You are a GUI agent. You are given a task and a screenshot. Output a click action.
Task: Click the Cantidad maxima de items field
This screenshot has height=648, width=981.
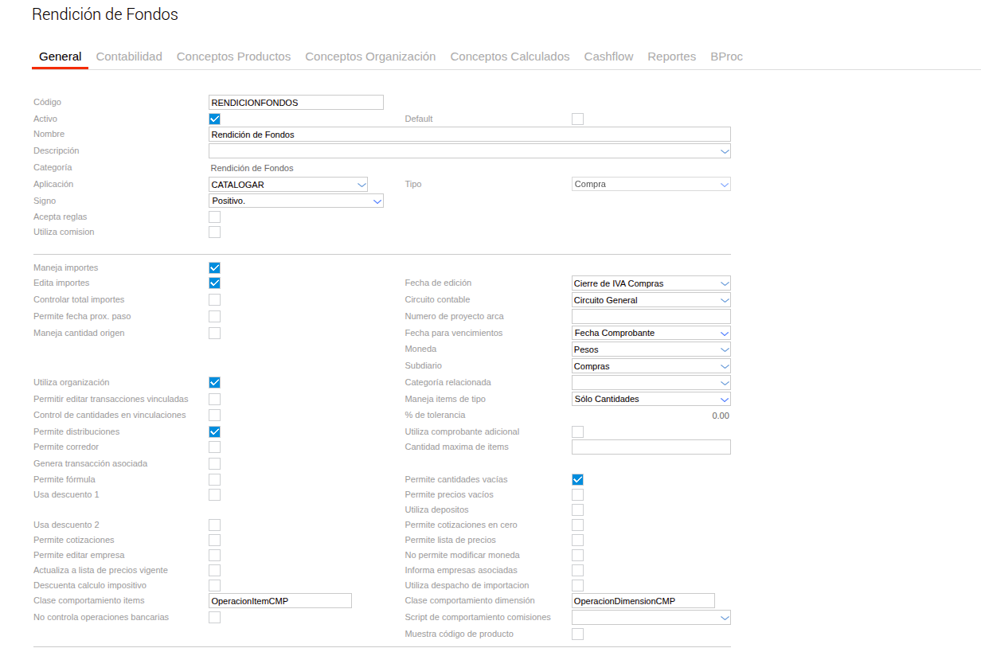651,447
